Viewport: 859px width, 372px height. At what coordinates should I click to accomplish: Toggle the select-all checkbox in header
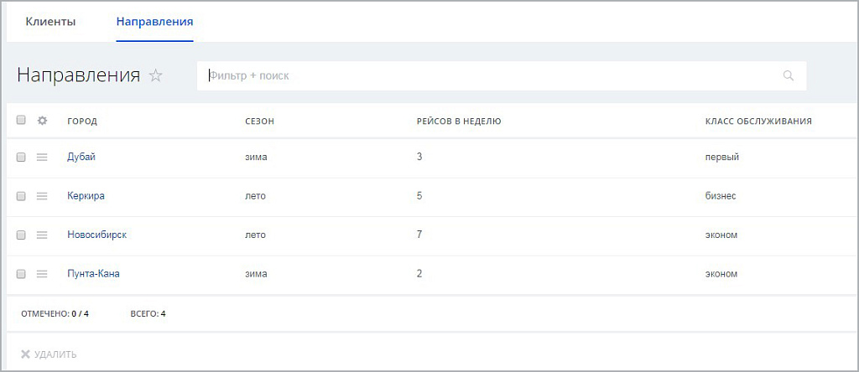(x=21, y=121)
